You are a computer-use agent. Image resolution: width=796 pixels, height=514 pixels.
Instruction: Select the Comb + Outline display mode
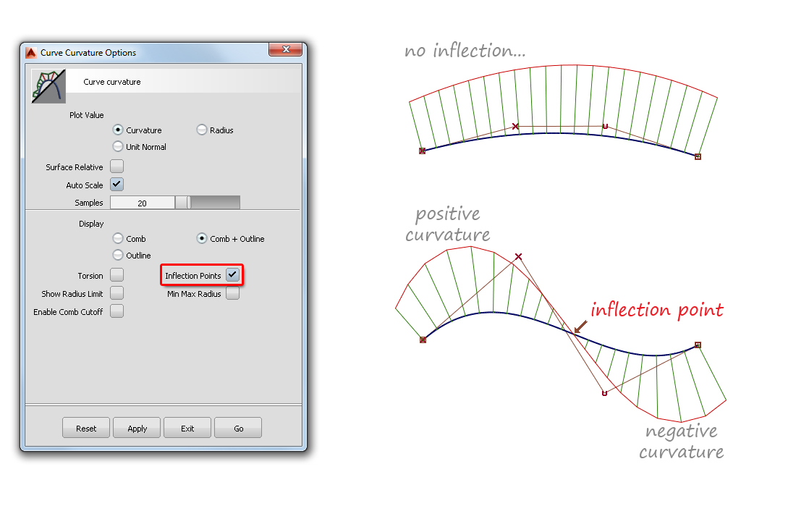click(x=201, y=239)
